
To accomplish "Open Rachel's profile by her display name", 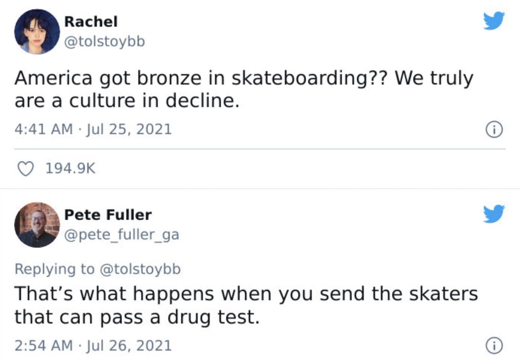I will (91, 21).
